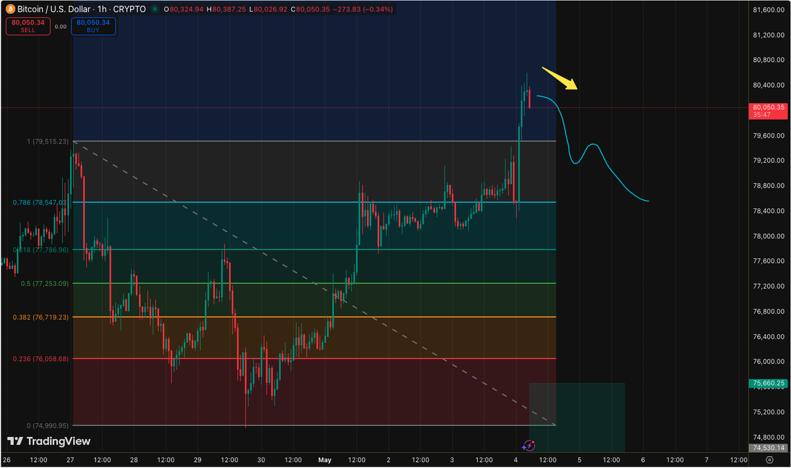
Task: Open chart settings hexagon icon in axis corner
Action: 769,459
